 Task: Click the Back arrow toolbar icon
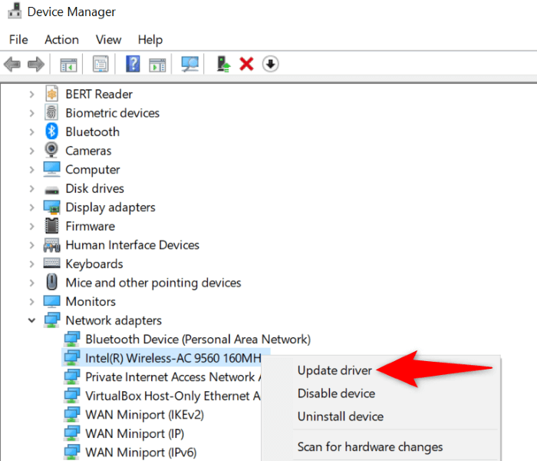[12, 64]
